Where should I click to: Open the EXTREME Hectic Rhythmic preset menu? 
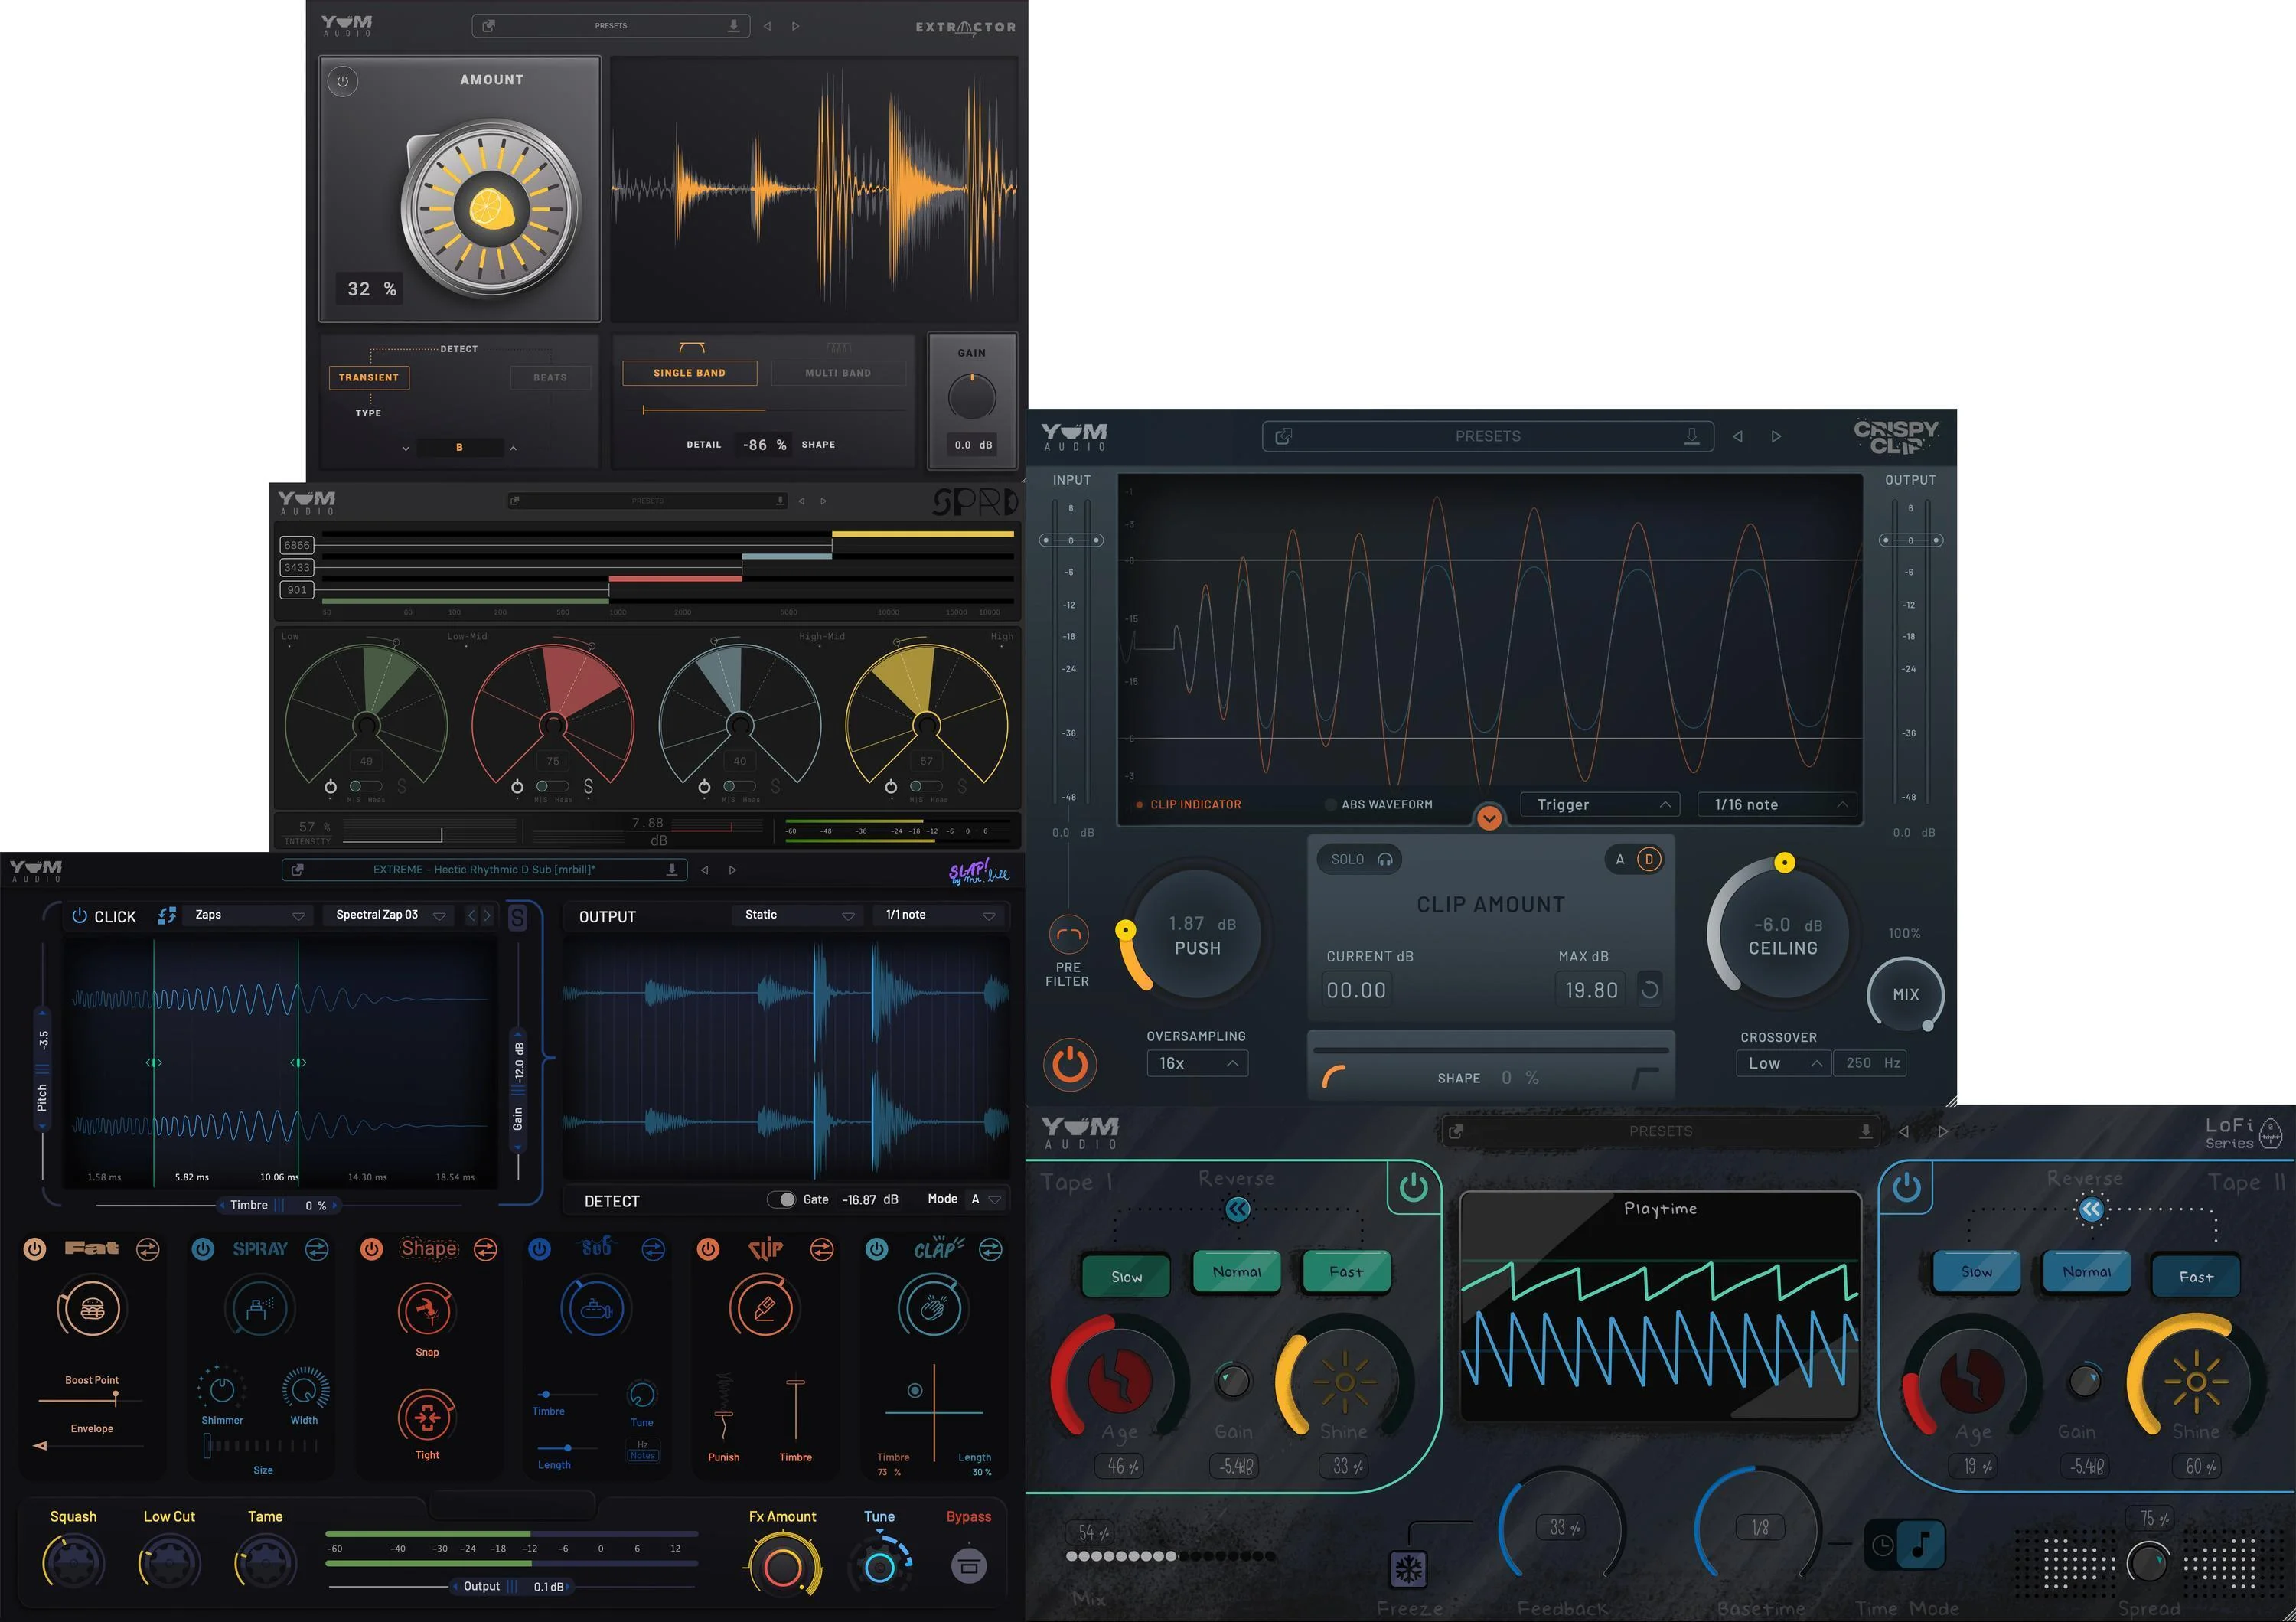point(484,870)
